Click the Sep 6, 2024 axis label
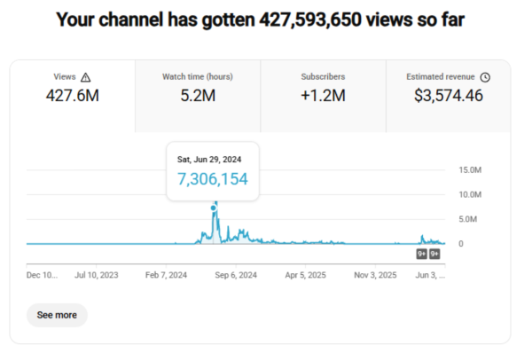Screen dimensions: 532x353 click(236, 275)
